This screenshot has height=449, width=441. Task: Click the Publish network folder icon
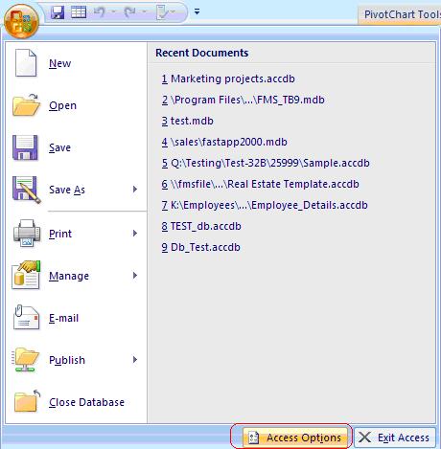point(26,360)
